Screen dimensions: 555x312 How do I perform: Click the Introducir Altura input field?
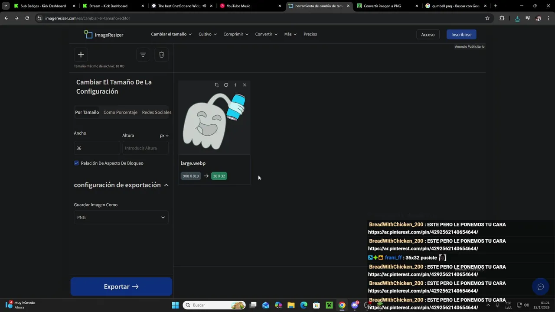coord(145,148)
